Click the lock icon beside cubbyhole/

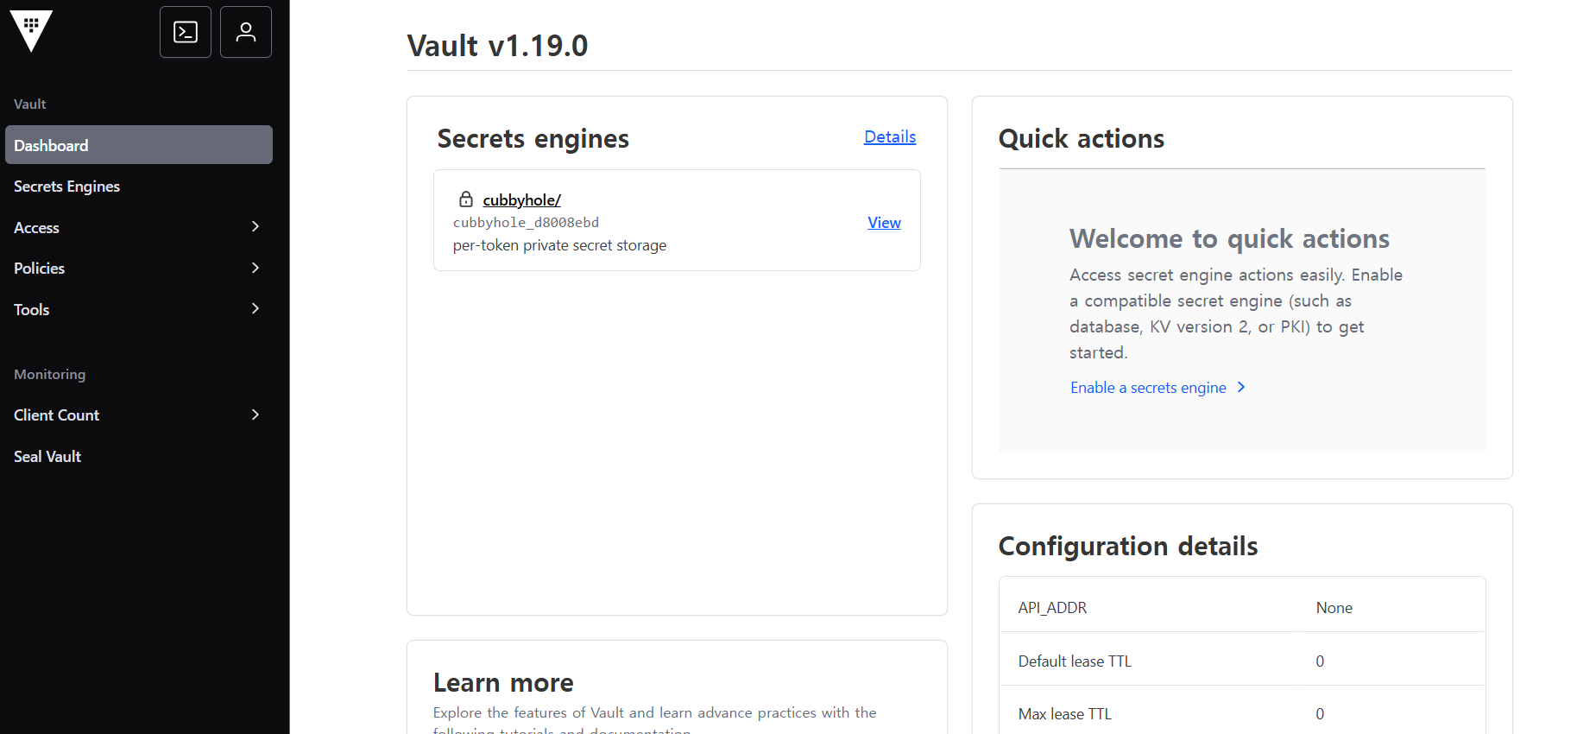[466, 199]
